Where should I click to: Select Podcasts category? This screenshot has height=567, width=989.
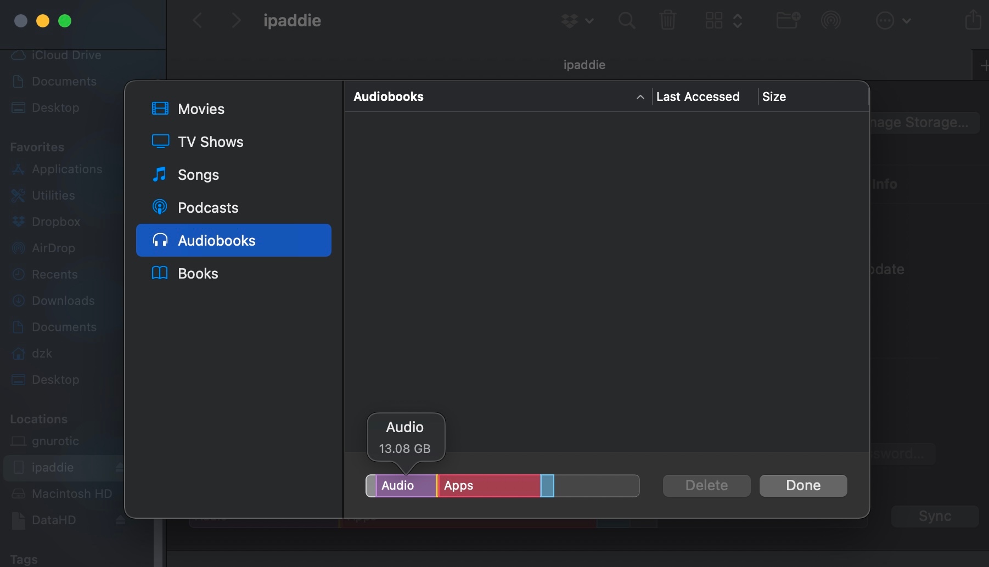pyautogui.click(x=233, y=207)
